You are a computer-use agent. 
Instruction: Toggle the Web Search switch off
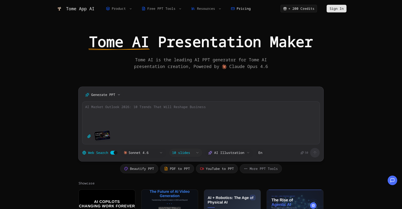click(114, 153)
